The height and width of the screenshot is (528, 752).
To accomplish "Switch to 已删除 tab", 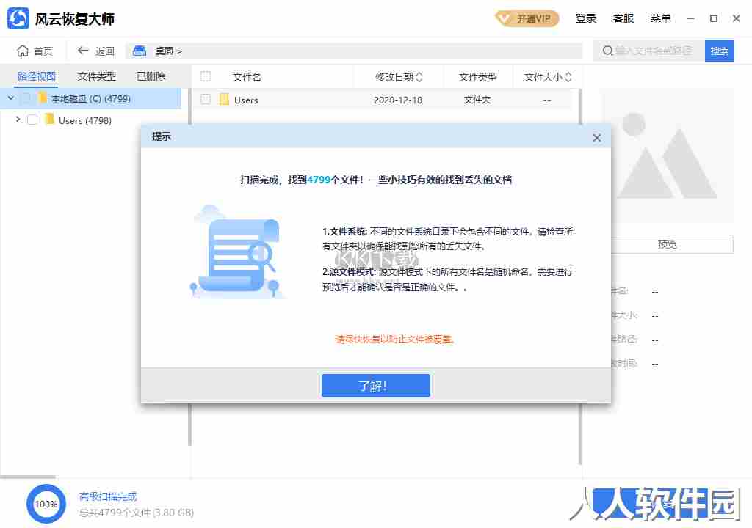I will click(x=151, y=76).
